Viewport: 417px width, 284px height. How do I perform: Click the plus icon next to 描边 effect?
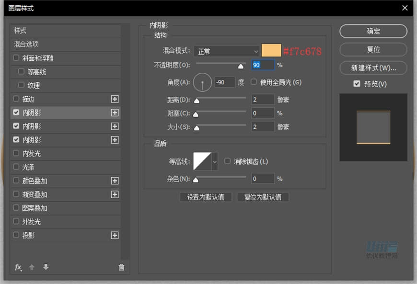pyautogui.click(x=116, y=99)
